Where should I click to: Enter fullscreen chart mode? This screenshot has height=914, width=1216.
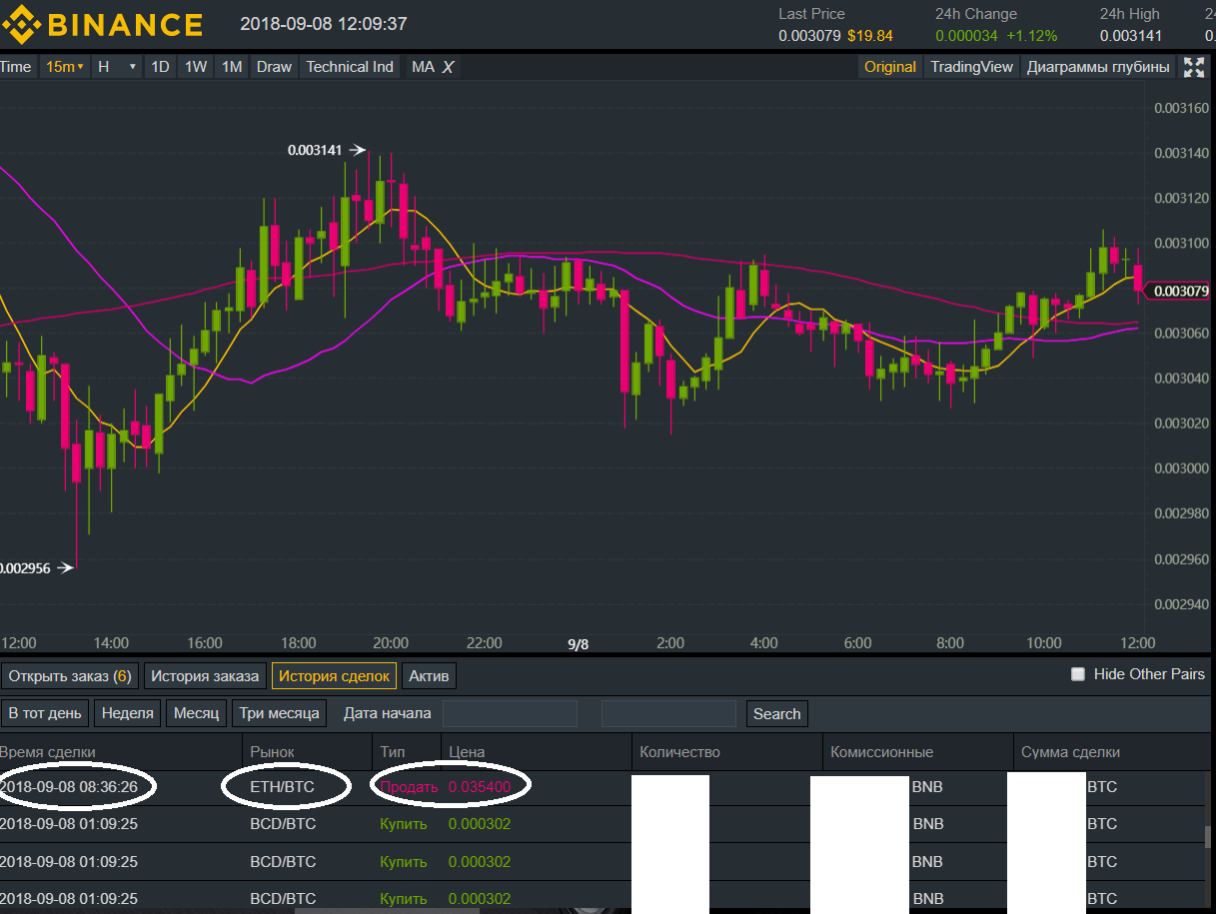coord(1194,67)
